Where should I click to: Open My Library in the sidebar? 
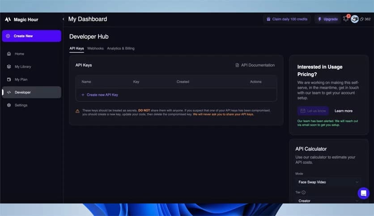click(x=31, y=66)
